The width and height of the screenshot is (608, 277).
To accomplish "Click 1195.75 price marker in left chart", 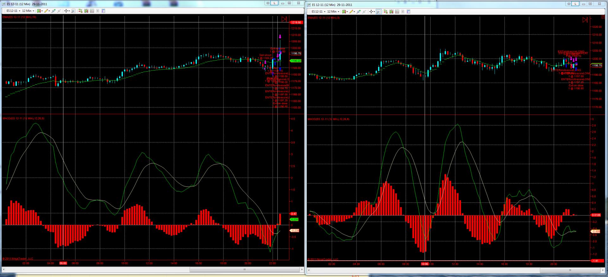I will [296, 54].
